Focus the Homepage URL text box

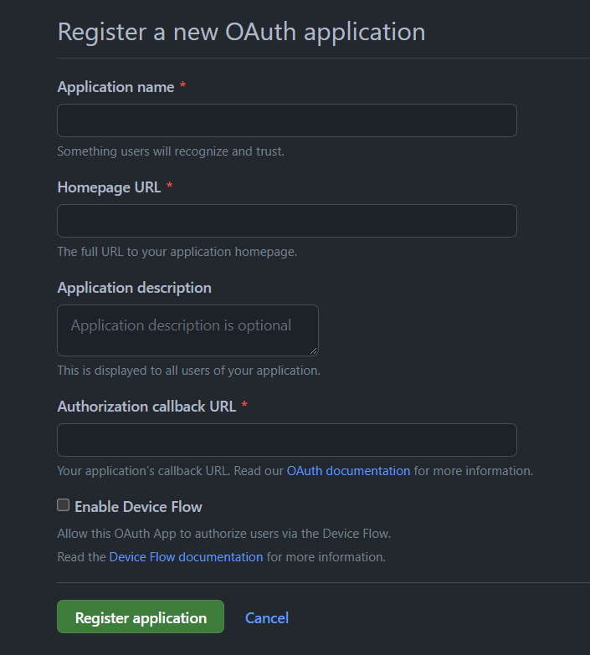coord(286,221)
